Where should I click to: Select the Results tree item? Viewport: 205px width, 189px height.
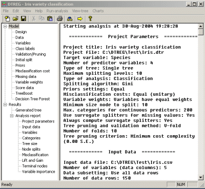coord(15,104)
